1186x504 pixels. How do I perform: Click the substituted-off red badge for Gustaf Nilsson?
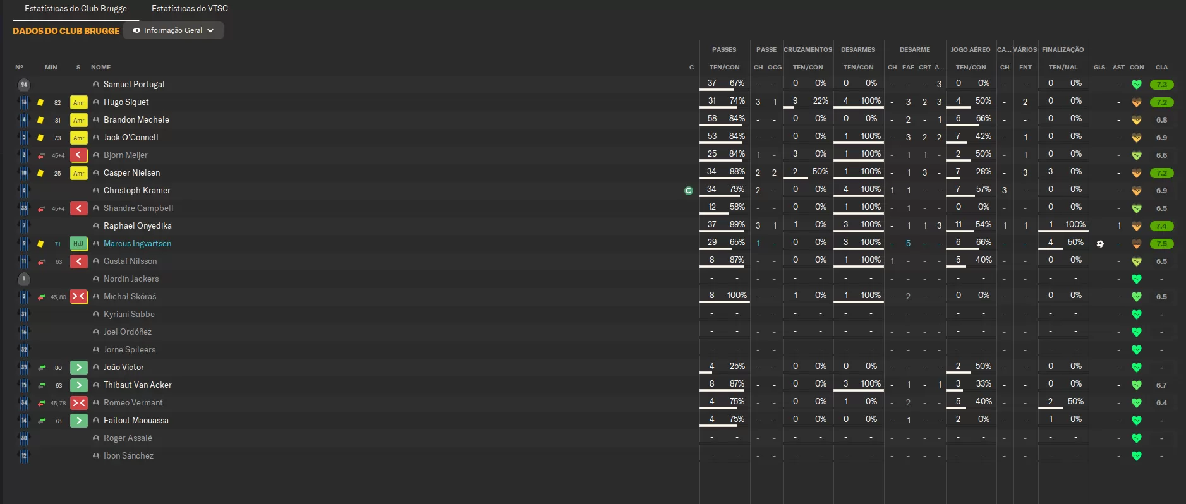pos(78,261)
